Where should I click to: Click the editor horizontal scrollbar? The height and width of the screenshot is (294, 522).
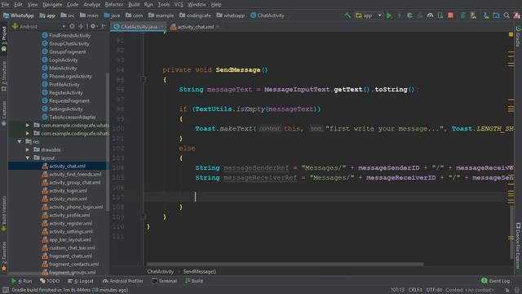(x=285, y=265)
